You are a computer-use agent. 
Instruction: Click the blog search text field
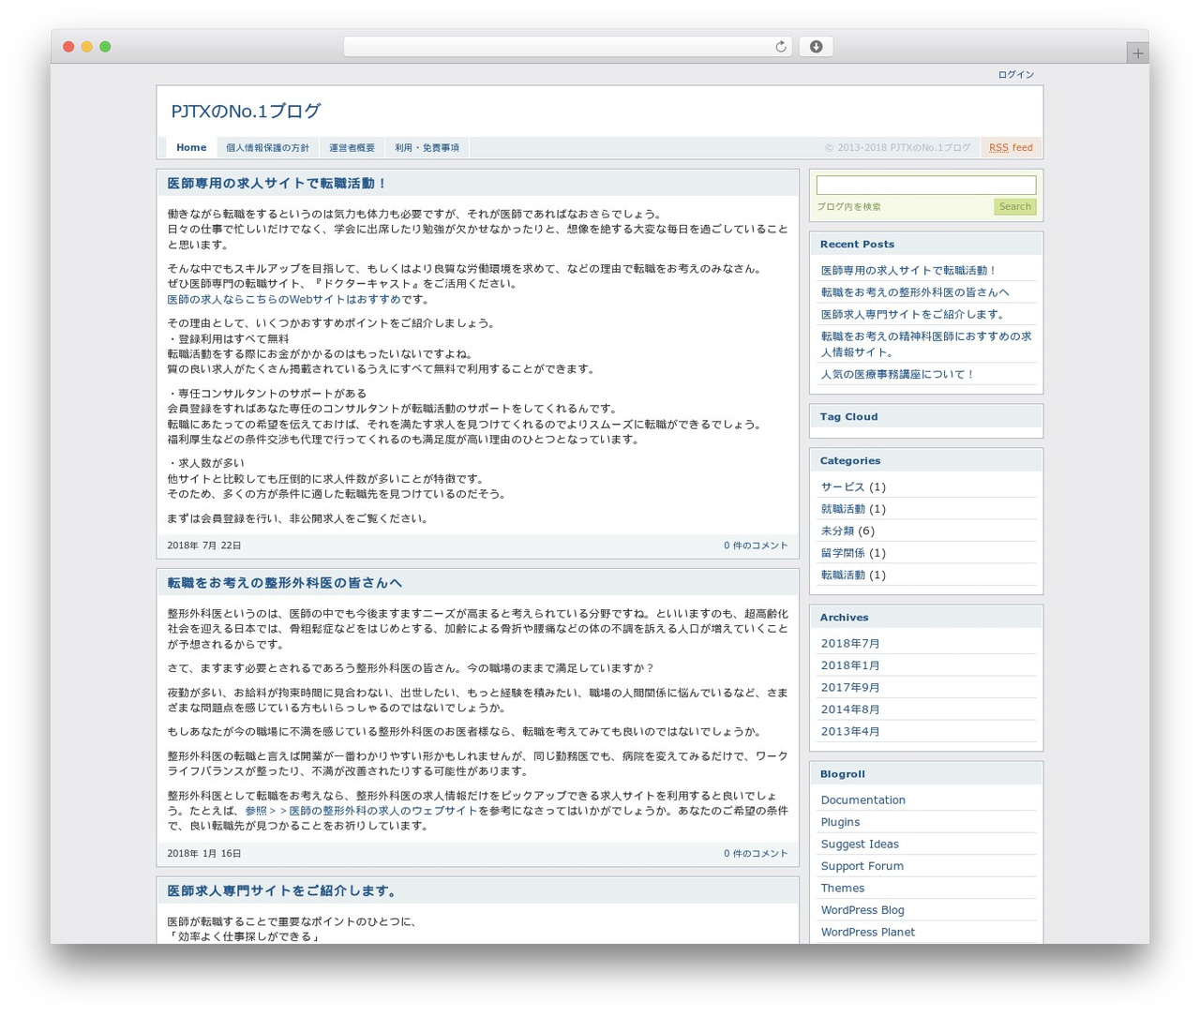click(x=926, y=186)
